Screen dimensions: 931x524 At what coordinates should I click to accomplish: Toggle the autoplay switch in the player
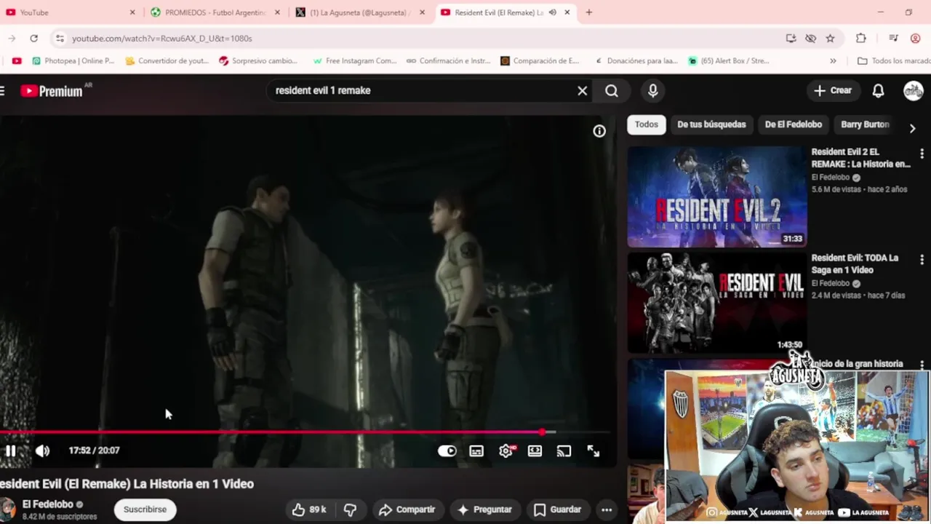click(x=447, y=451)
